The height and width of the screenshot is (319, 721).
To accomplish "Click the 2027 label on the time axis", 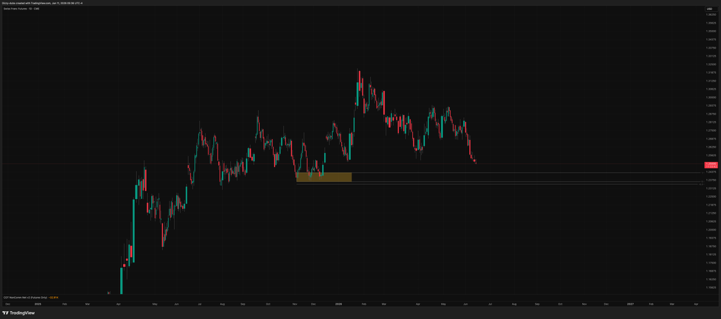I will click(630, 305).
